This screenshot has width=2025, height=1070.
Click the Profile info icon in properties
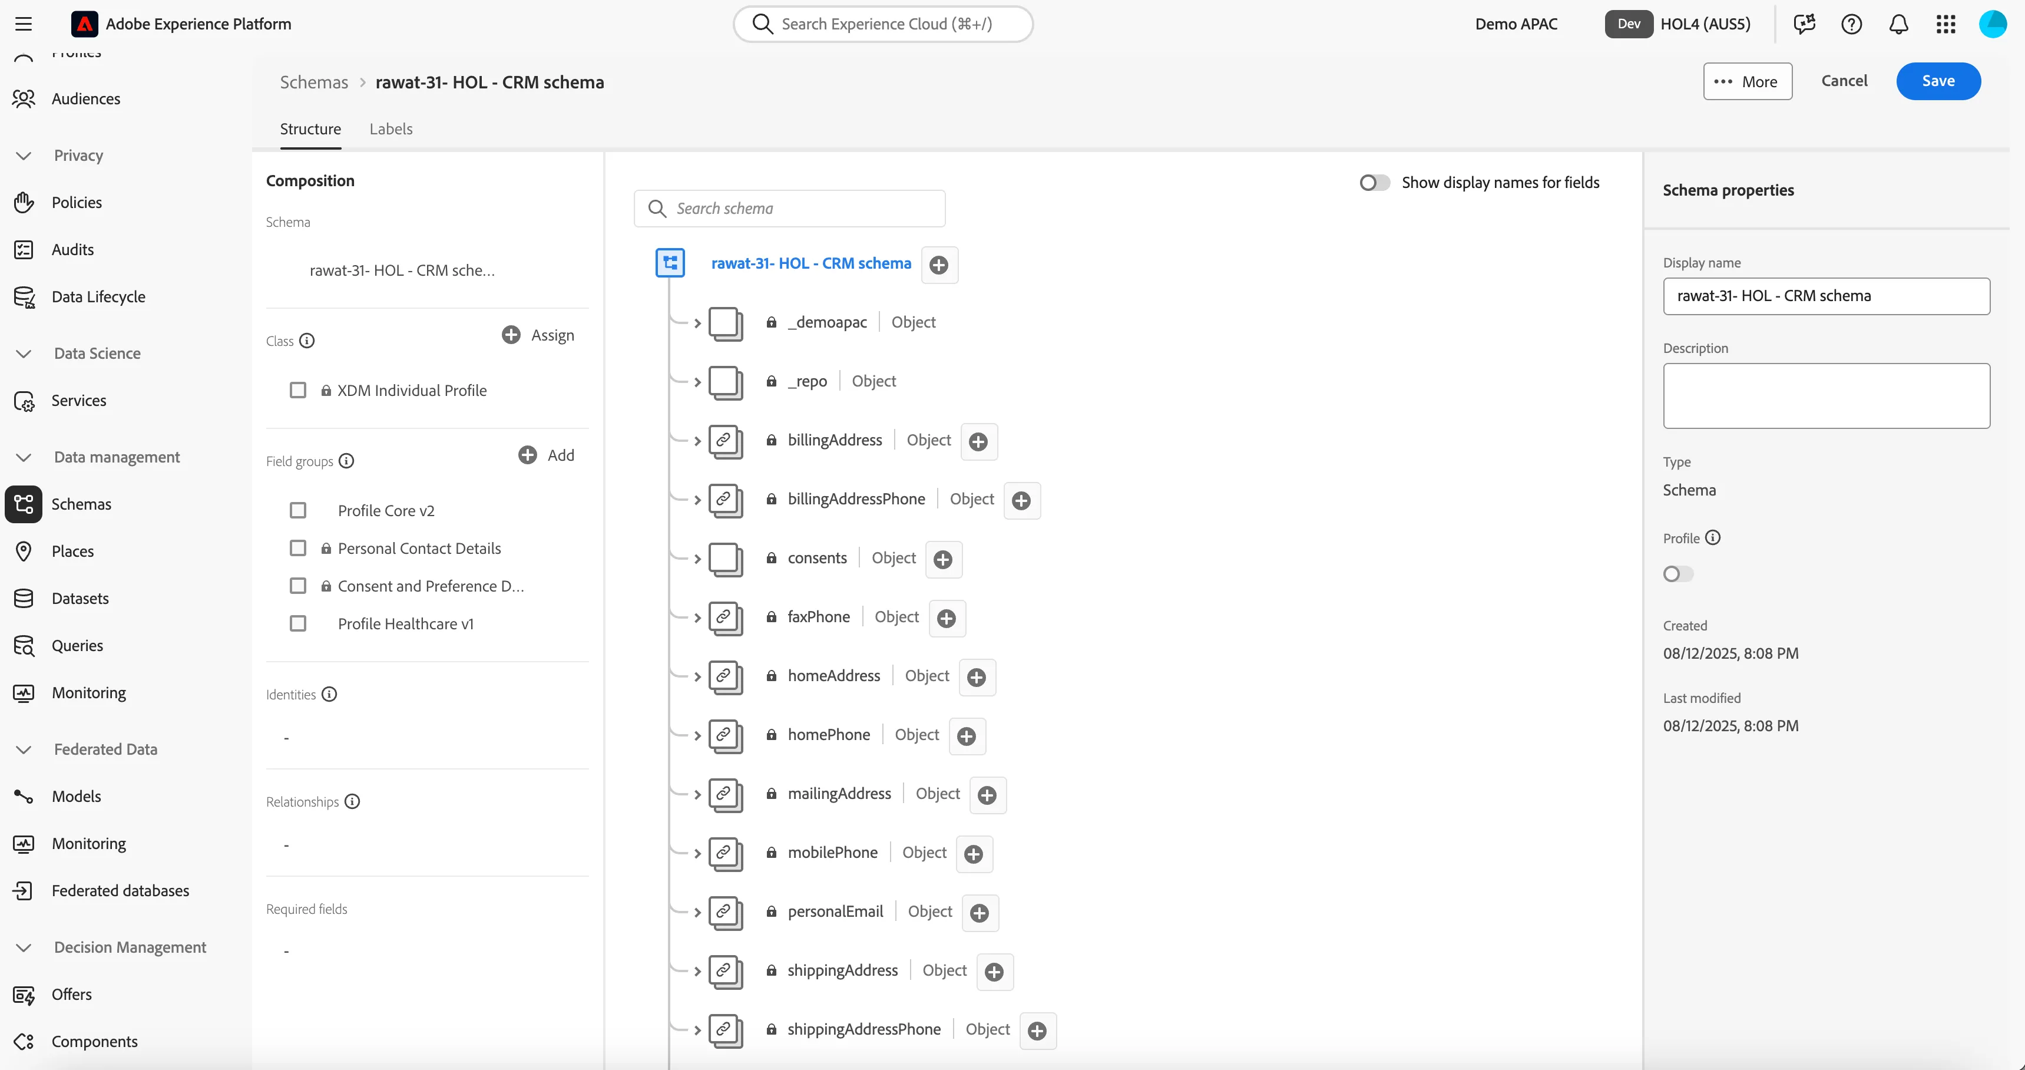click(1713, 538)
